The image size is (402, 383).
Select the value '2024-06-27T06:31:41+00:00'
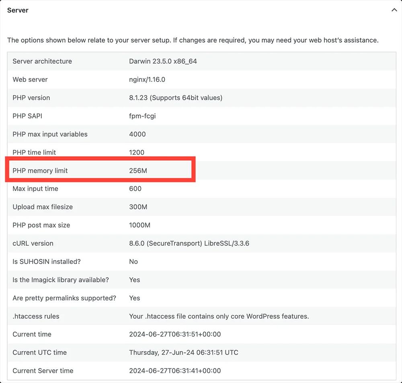175,371
